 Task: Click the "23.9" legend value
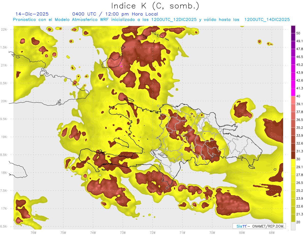[x=300, y=199]
